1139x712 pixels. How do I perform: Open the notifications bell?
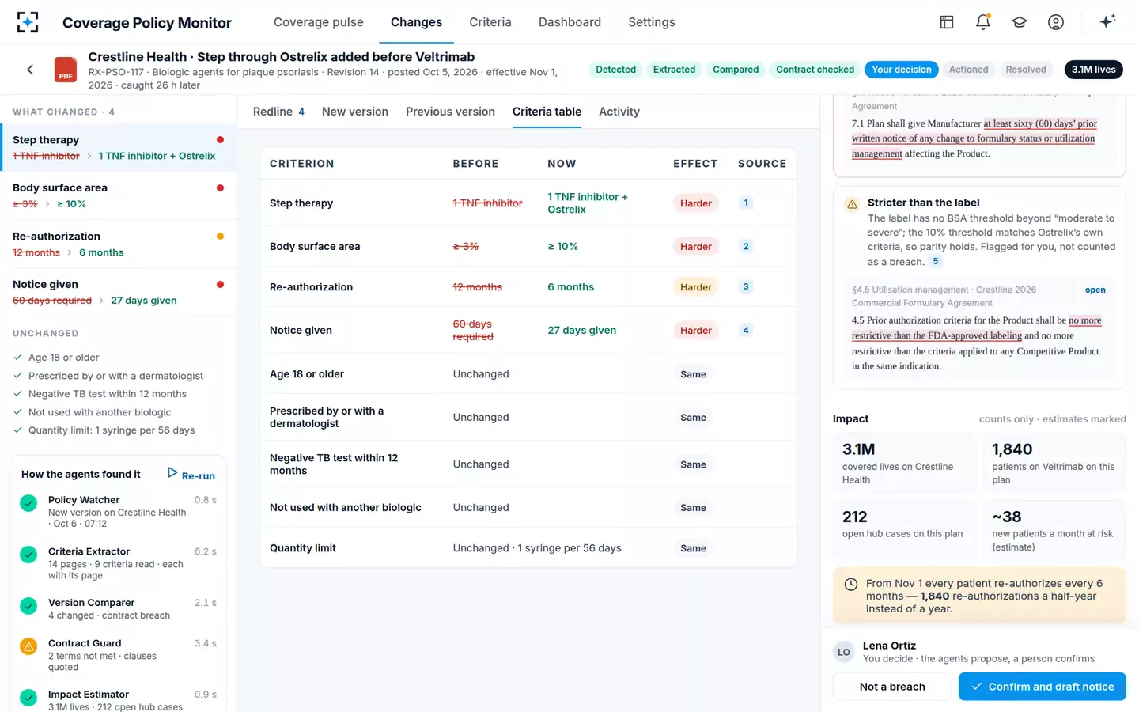(983, 22)
